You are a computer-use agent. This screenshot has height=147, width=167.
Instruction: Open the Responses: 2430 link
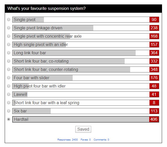[67, 139]
